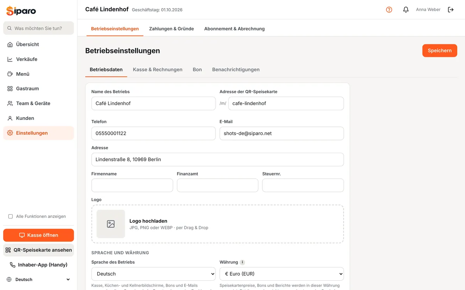Expand the Deutsch language selector

(x=38, y=280)
